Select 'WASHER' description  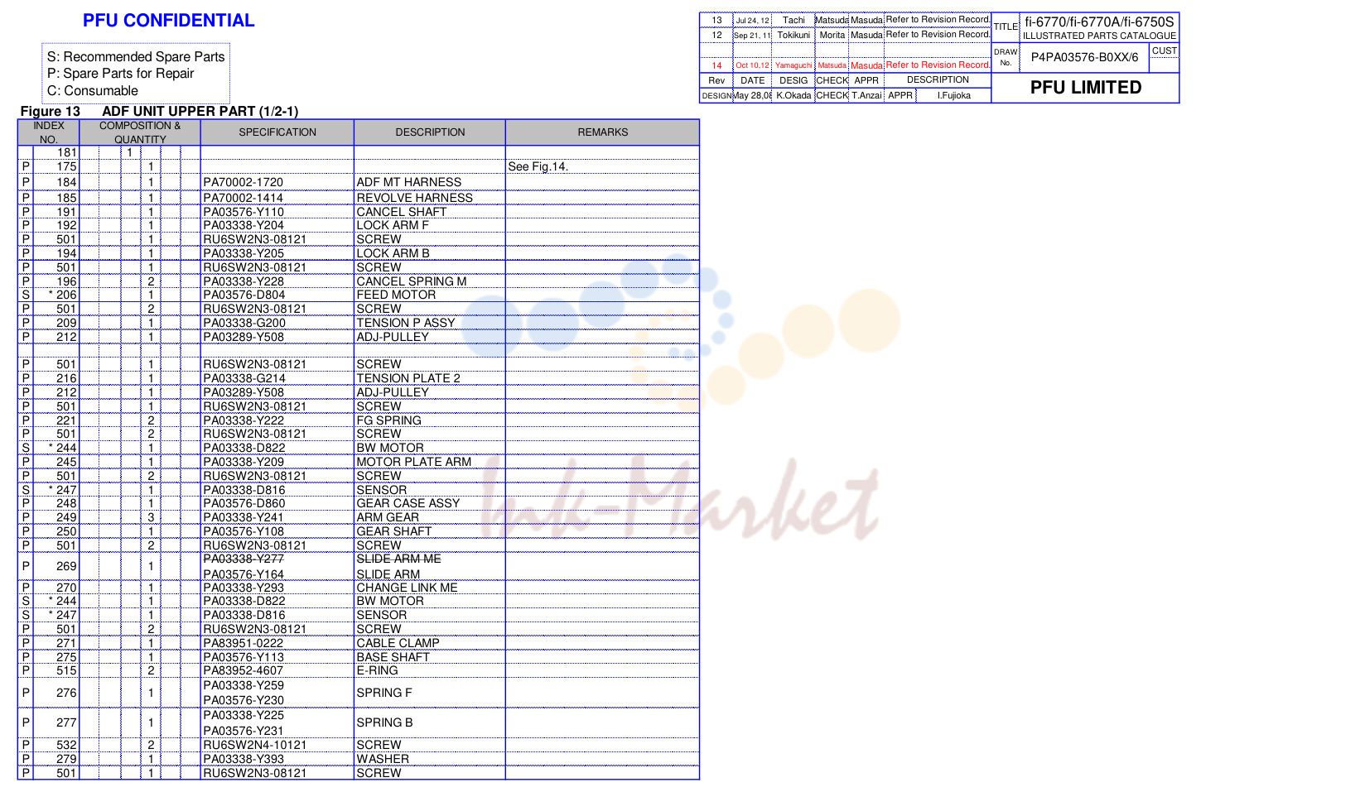[383, 759]
